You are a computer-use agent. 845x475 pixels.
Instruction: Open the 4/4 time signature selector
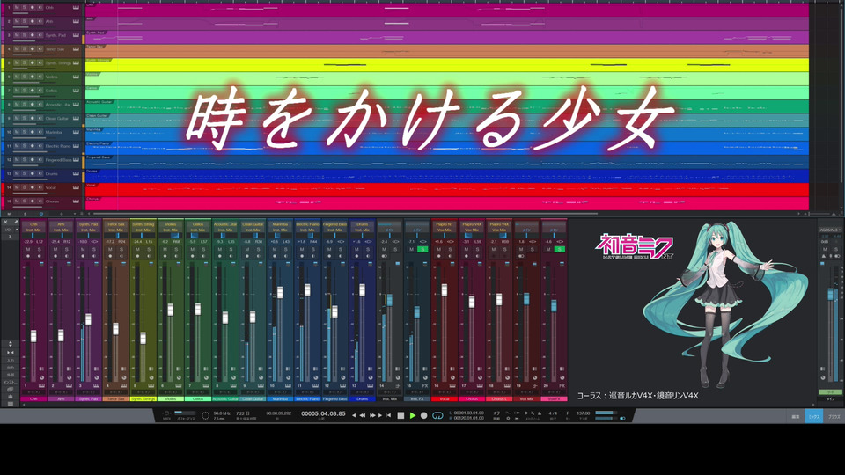553,413
